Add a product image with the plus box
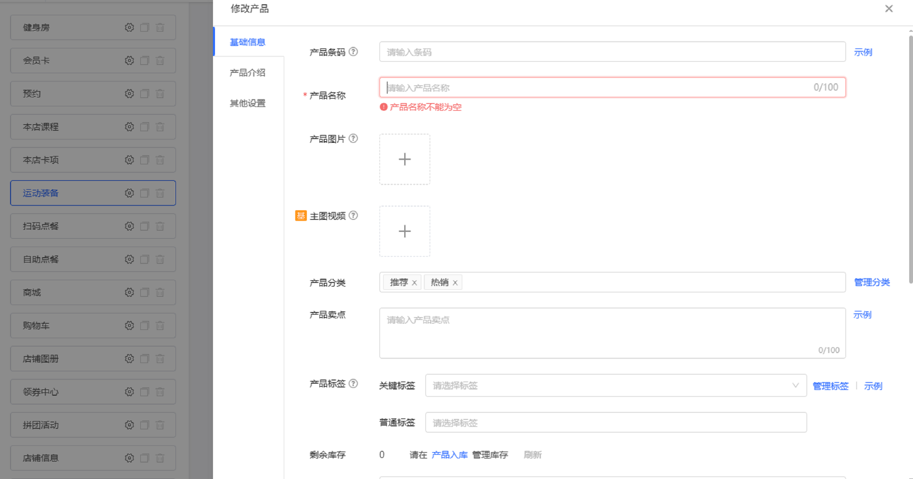 (405, 159)
